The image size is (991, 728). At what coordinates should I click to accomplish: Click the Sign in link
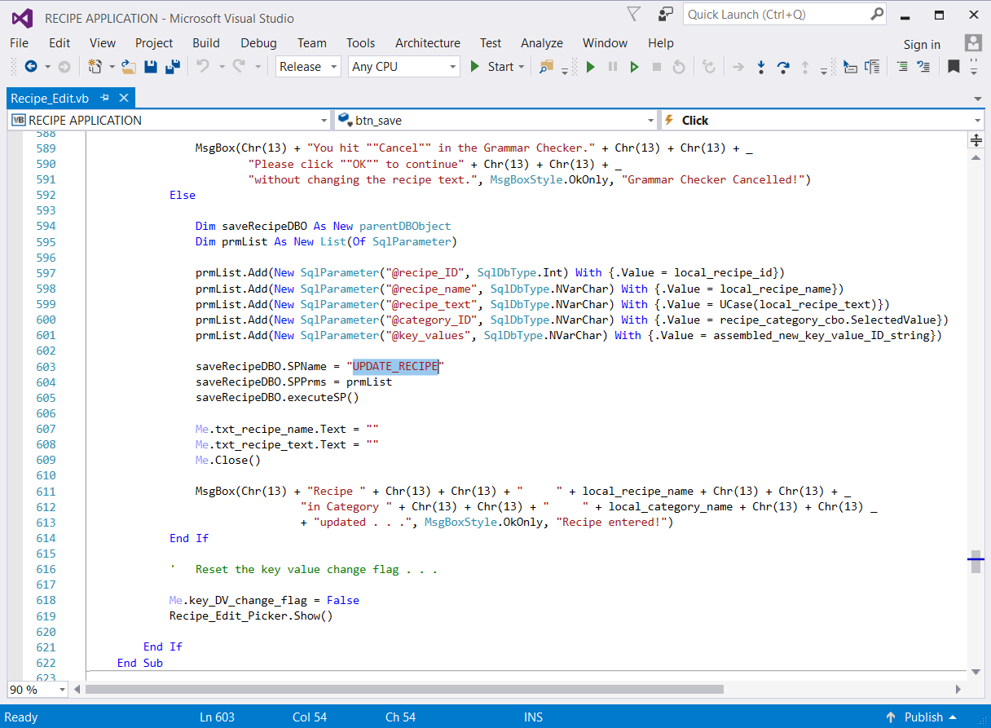[x=922, y=44]
